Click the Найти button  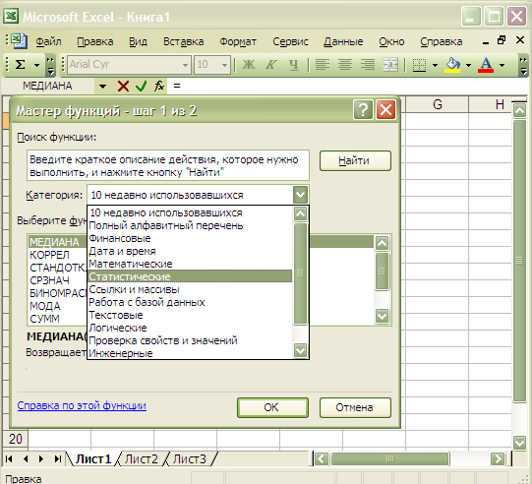[355, 160]
